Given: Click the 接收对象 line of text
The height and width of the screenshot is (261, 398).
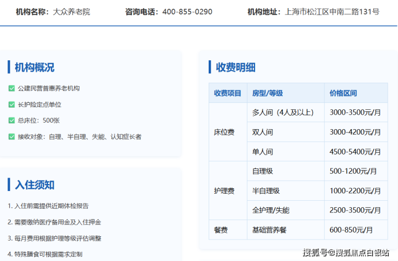Looking at the screenshot, I should (80, 137).
